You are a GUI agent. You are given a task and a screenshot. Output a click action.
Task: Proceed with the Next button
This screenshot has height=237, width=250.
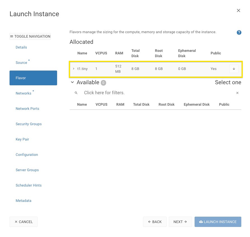click(180, 222)
